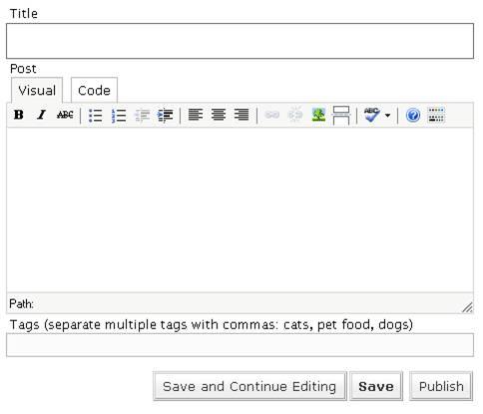Screen dimensions: 483x414
Task: Click the insert image icon
Action: pos(318,115)
